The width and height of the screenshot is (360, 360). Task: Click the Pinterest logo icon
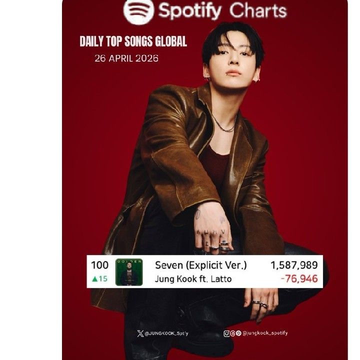[x=238, y=333]
